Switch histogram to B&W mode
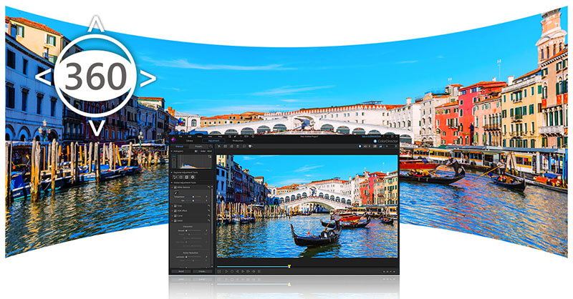 click(x=209, y=151)
